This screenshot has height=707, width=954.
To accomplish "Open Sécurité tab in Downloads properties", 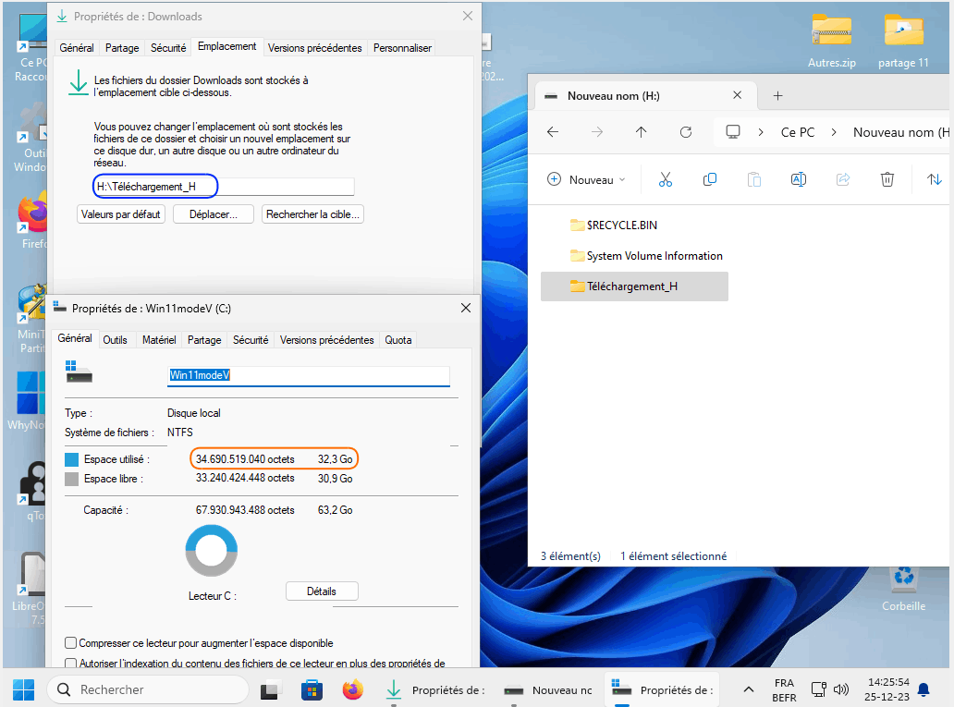I will [x=168, y=48].
